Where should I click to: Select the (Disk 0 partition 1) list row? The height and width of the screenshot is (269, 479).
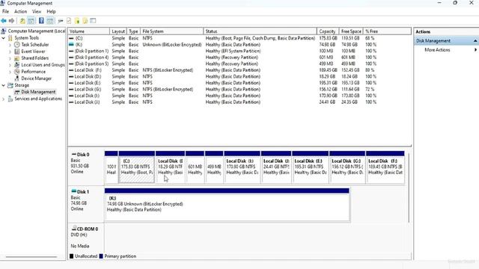click(x=239, y=51)
